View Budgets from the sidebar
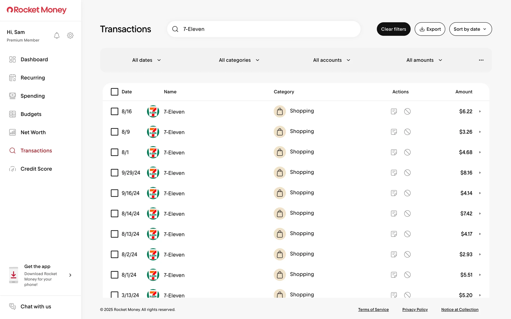 click(31, 114)
